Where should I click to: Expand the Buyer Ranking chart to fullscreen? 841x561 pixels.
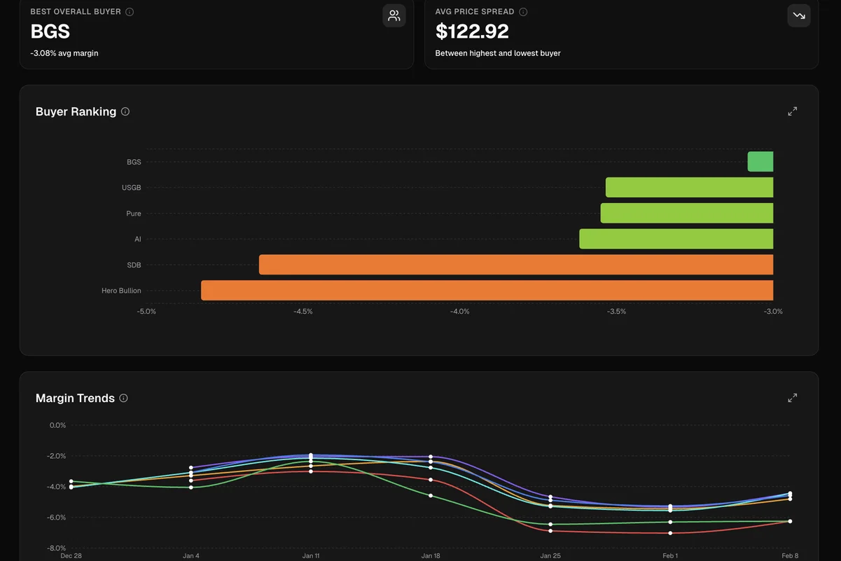coord(792,111)
